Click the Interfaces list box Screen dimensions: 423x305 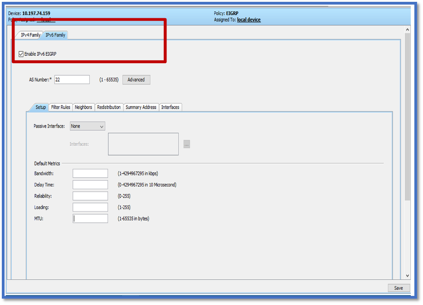coord(143,144)
